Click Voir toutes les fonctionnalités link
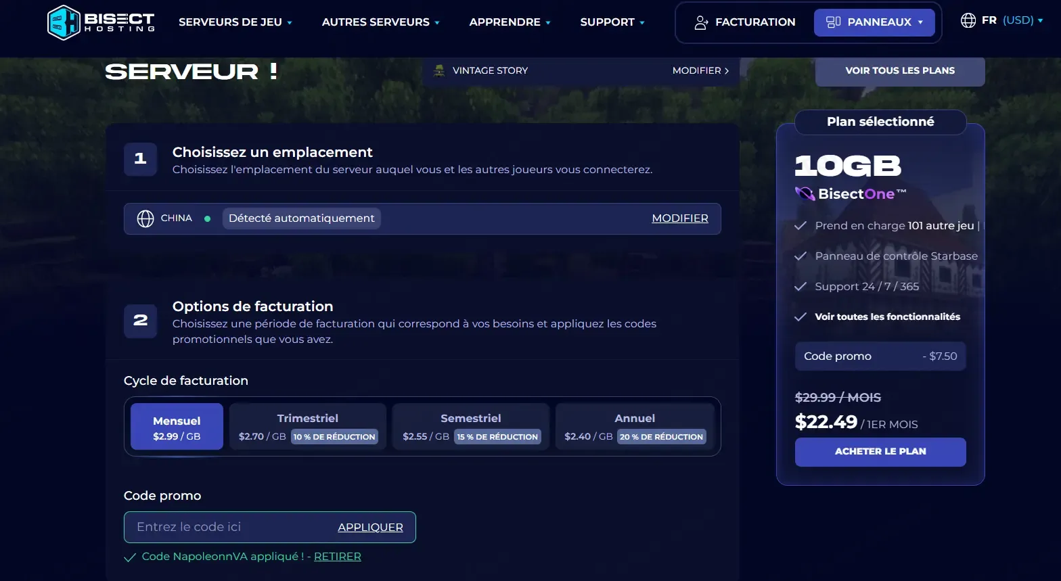This screenshot has width=1061, height=581. [888, 317]
